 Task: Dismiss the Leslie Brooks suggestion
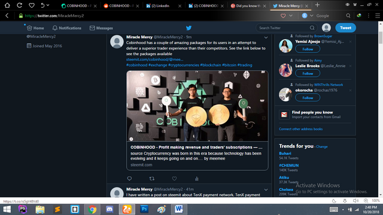(x=350, y=66)
